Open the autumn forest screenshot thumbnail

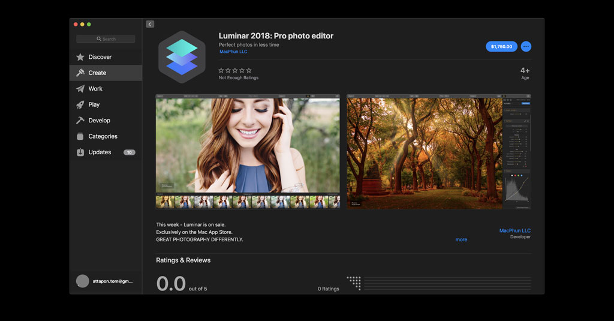click(x=438, y=151)
